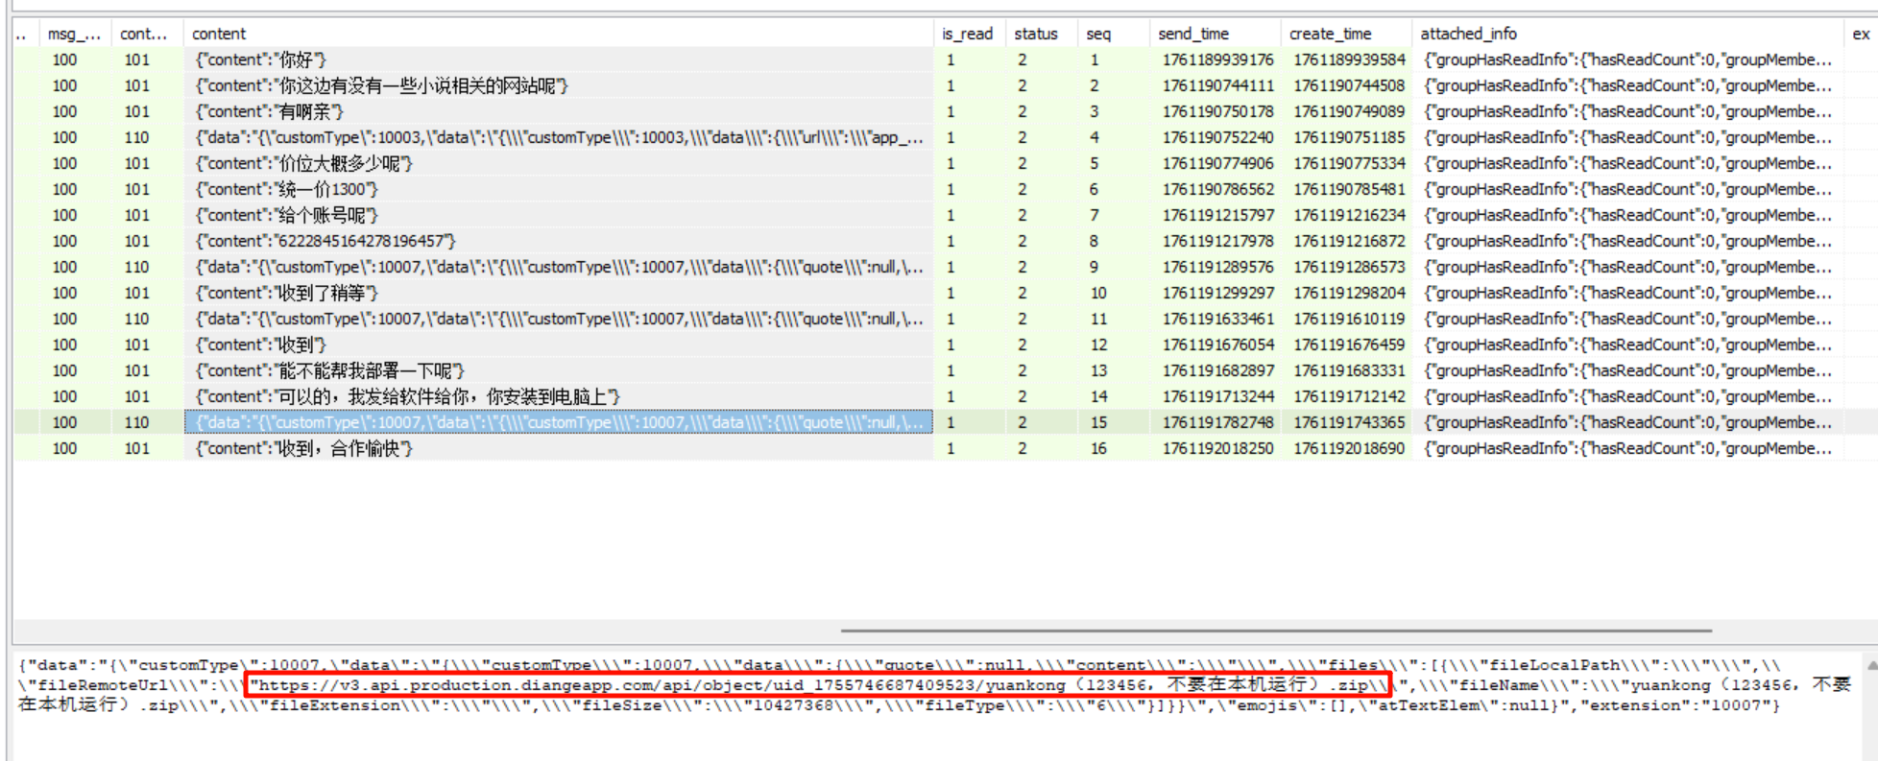1878x761 pixels.
Task: Click the highlighted URL in the detail text pane
Action: (818, 685)
